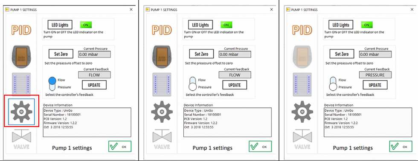Click the Device Information box in right window

(x=368, y=122)
